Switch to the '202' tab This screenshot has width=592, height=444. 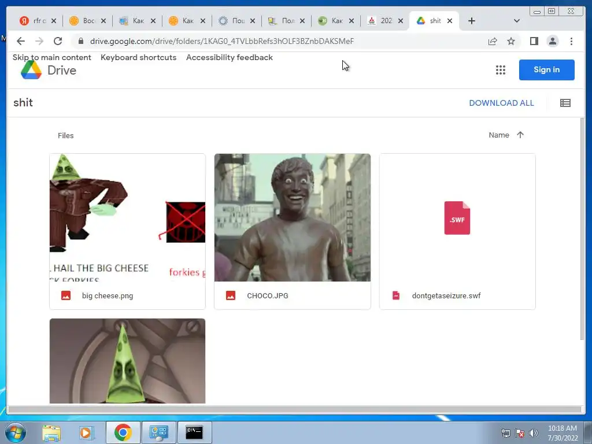pos(384,21)
